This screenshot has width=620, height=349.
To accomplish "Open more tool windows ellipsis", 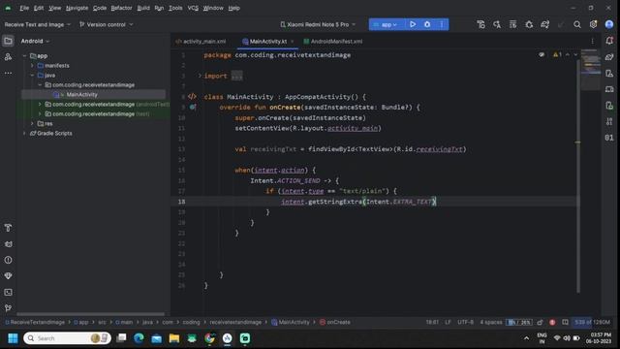I will [x=8, y=74].
